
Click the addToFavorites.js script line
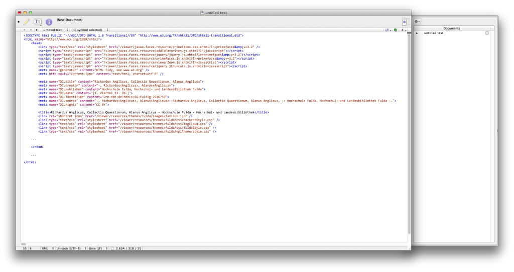point(141,51)
